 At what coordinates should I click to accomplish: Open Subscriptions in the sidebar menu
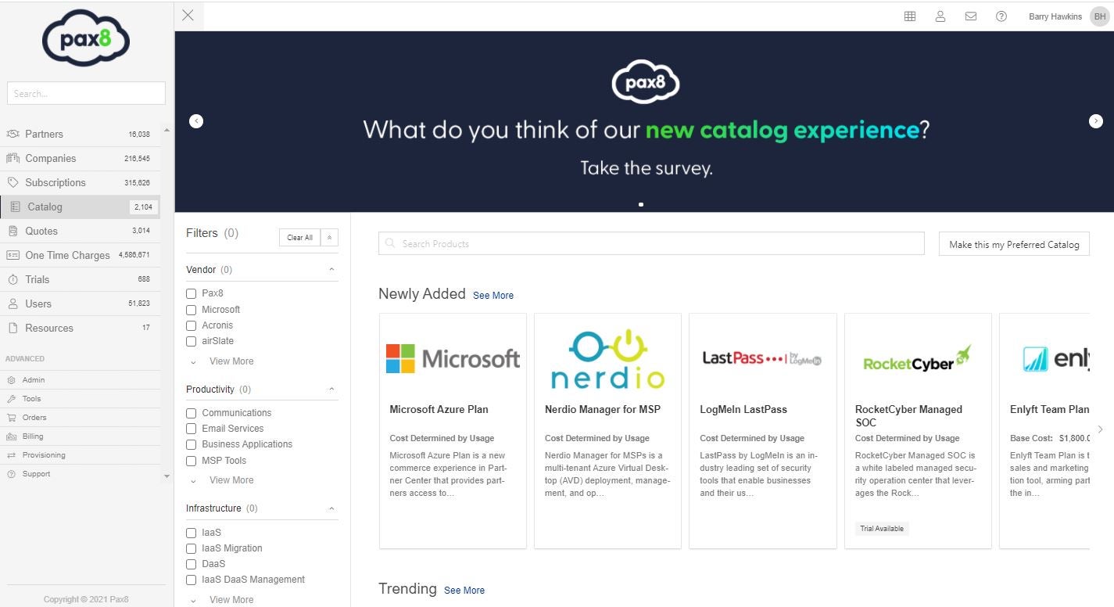(x=80, y=182)
